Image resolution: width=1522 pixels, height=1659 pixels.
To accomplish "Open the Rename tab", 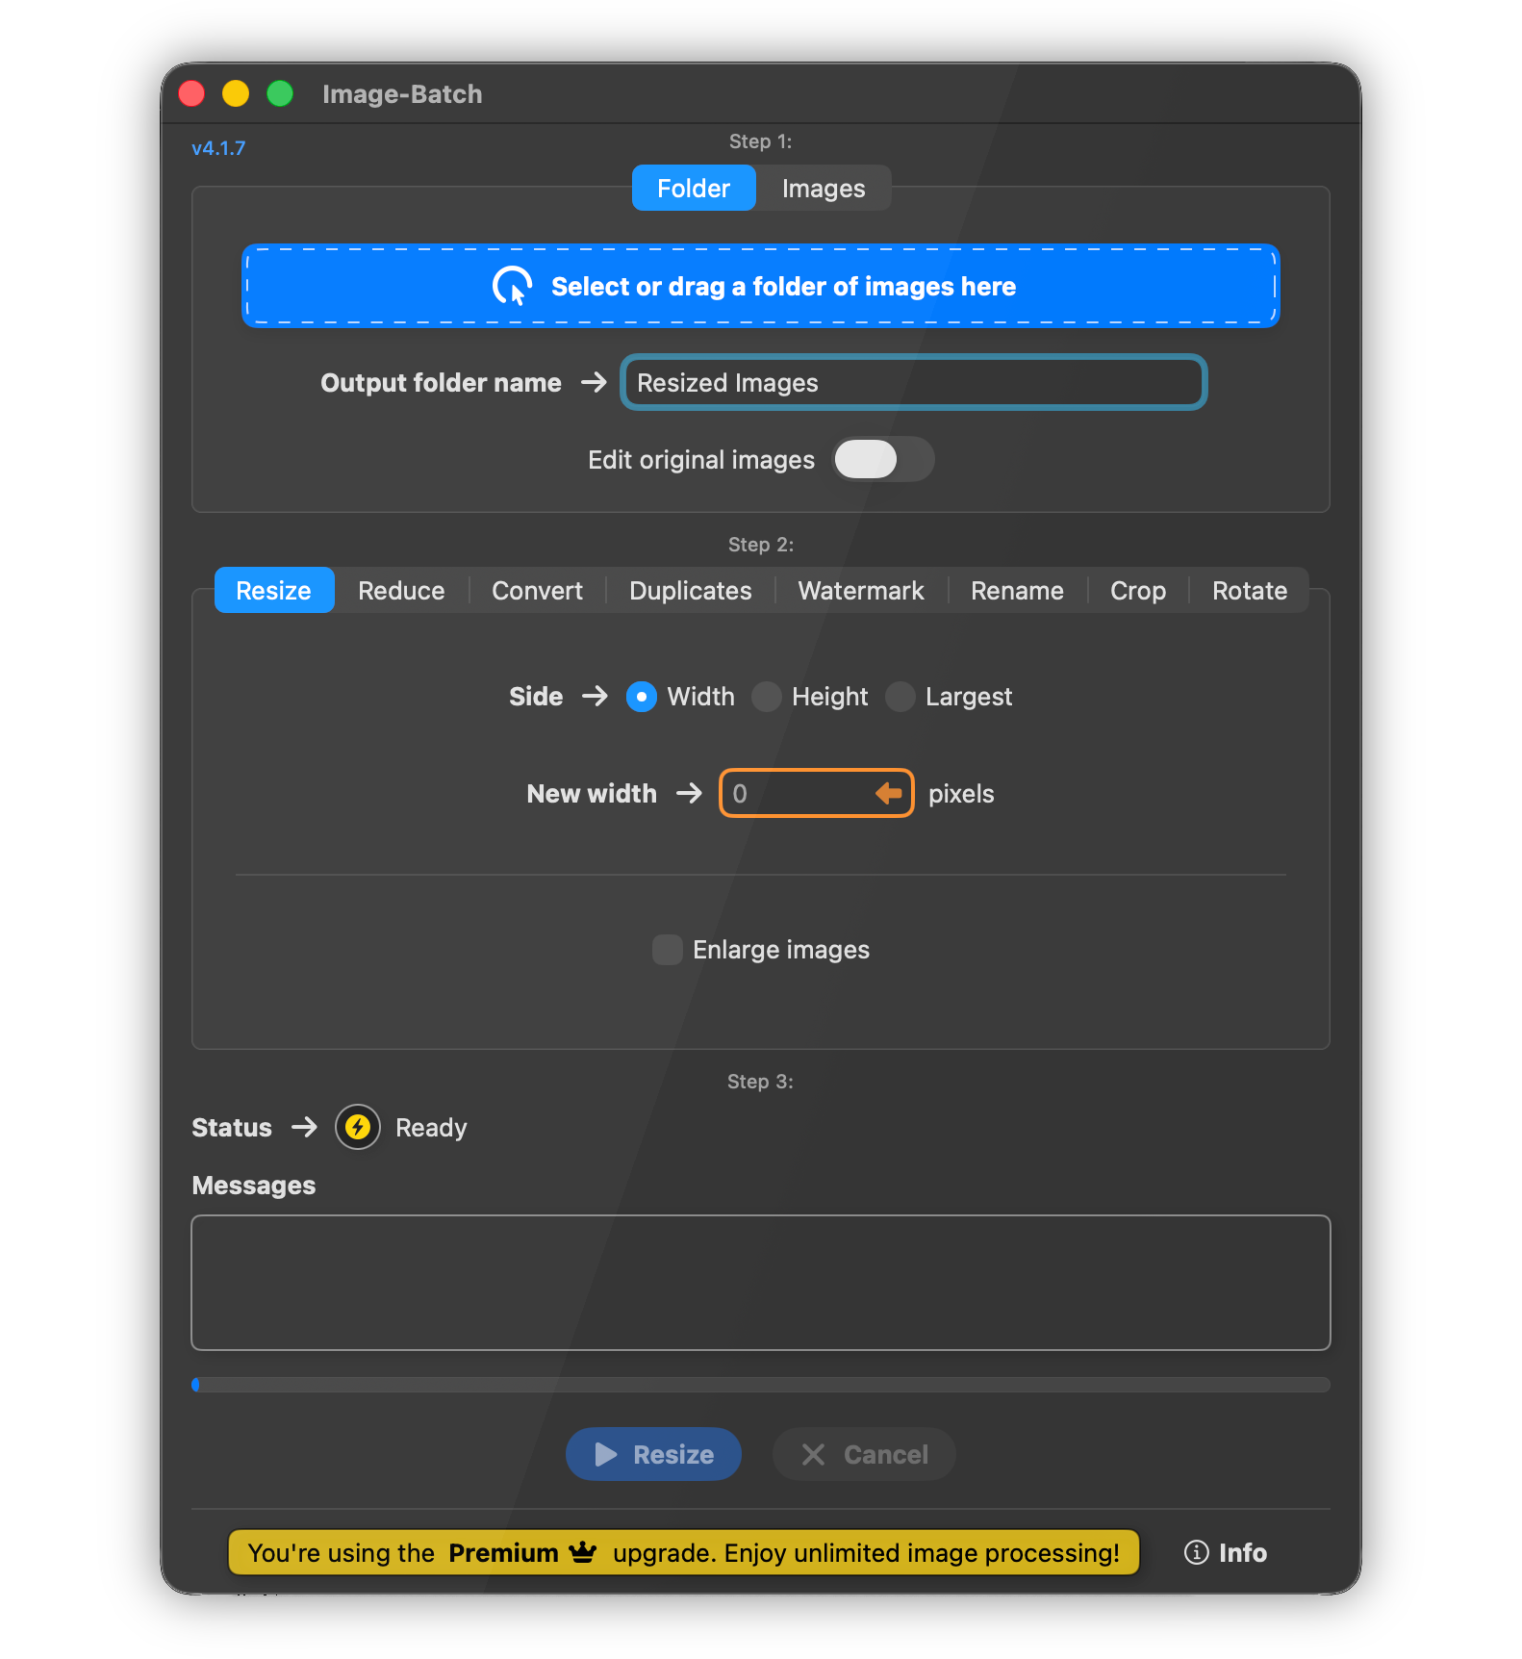I will pyautogui.click(x=1017, y=590).
